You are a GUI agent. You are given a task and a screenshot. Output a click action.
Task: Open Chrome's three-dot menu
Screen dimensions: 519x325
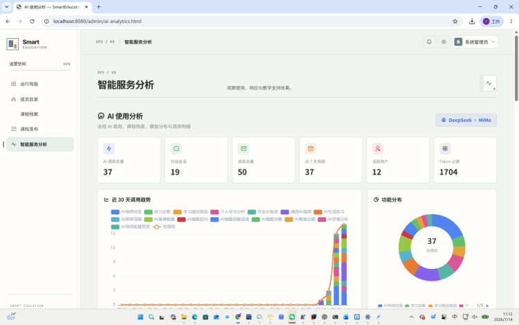pyautogui.click(x=511, y=21)
